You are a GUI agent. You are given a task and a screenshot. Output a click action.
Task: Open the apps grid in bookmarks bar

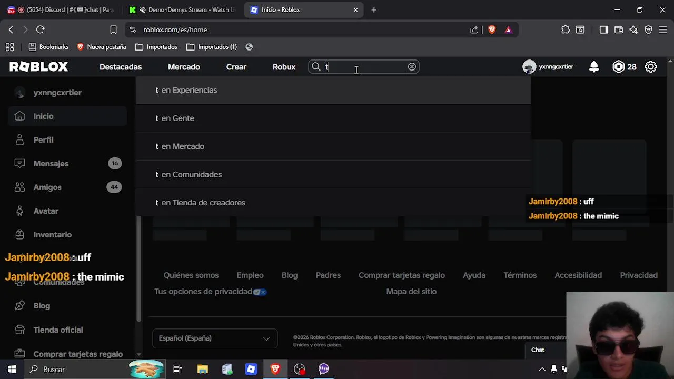tap(10, 47)
